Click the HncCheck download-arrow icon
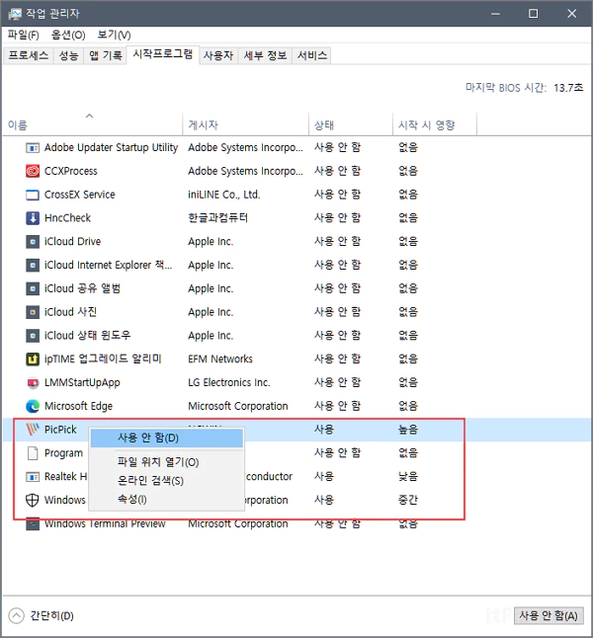This screenshot has width=593, height=638. coord(33,218)
